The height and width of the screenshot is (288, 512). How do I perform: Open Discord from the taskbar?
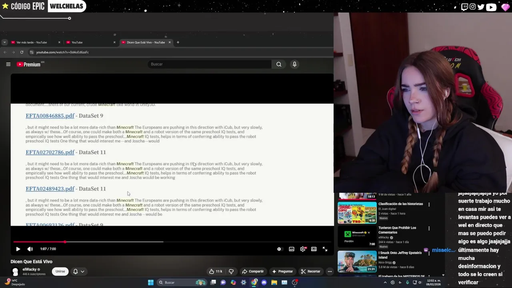coord(264,282)
